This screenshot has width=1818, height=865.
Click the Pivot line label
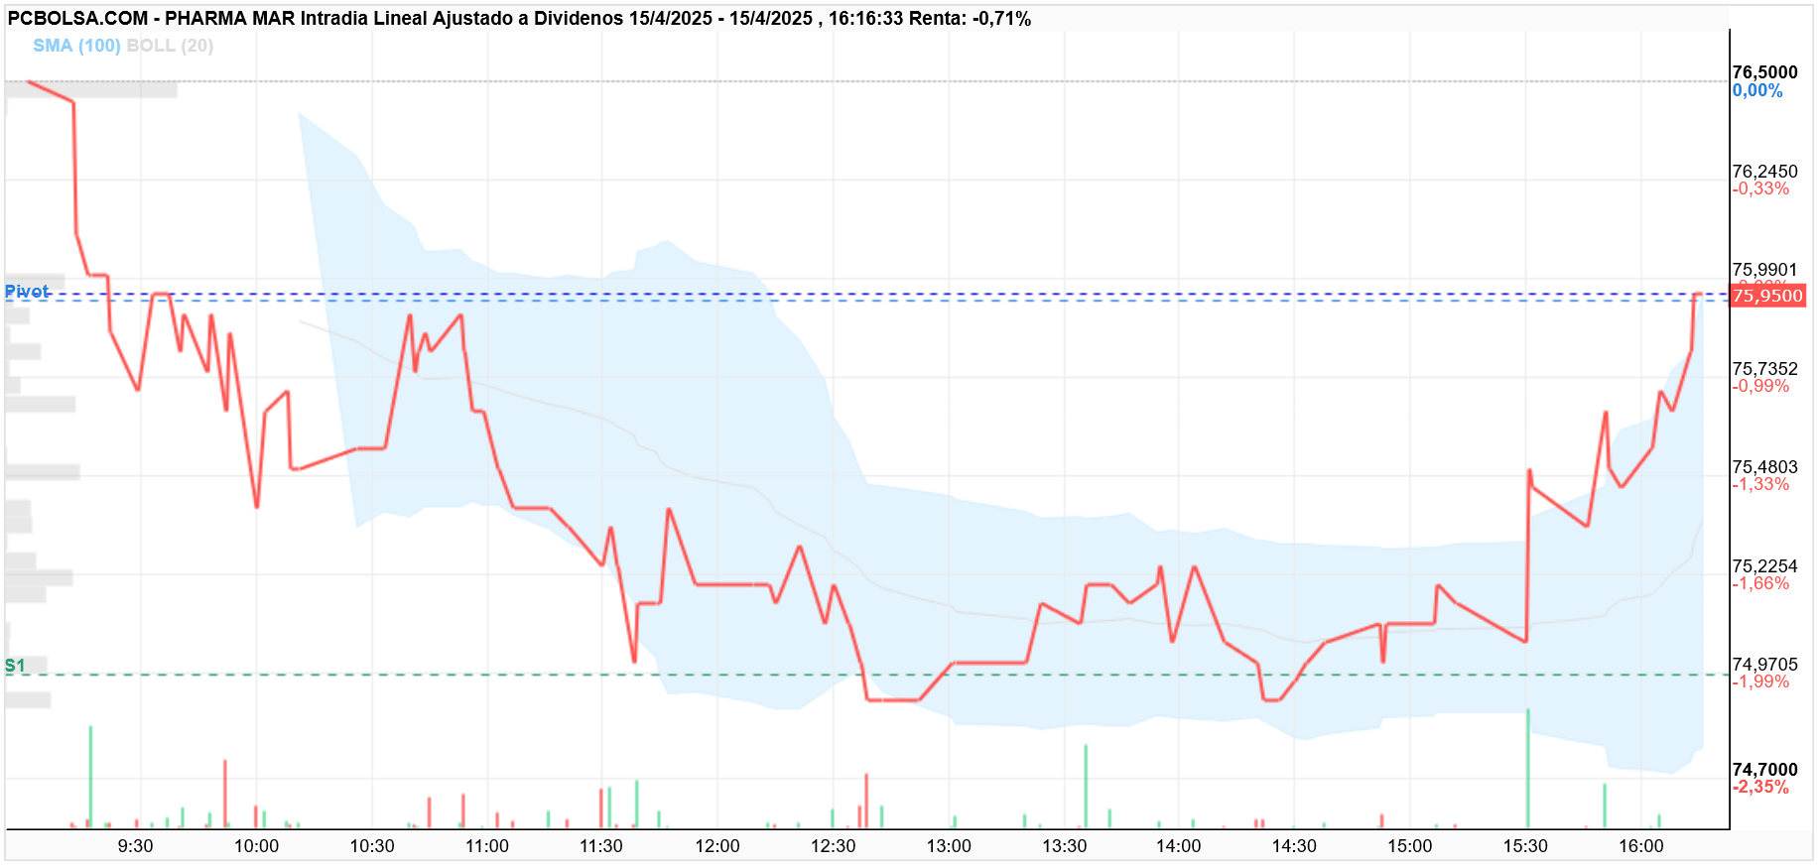pyautogui.click(x=27, y=292)
